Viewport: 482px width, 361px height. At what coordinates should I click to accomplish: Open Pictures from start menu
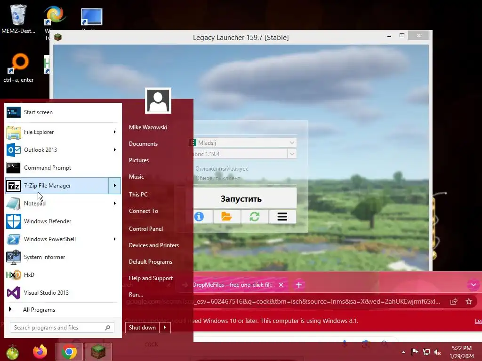[x=139, y=160]
